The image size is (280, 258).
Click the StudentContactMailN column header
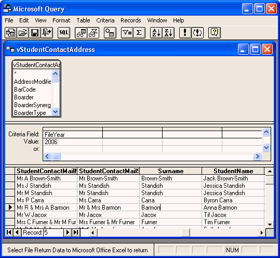tap(46, 171)
